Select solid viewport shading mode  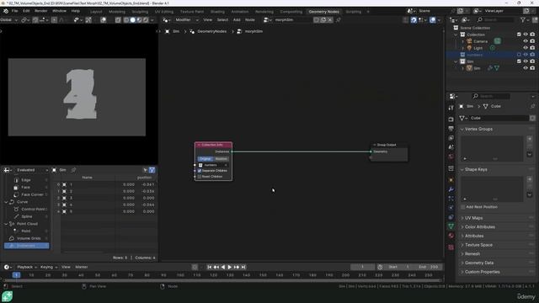(x=133, y=20)
